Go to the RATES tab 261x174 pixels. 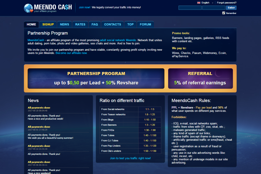80,25
